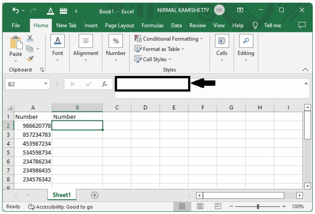
Task: Click the Undo arrow in title bar
Action: coord(15,10)
